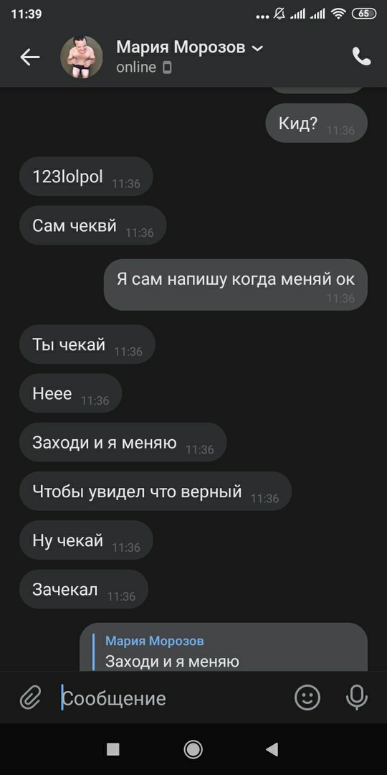Select the Чтобы увидел что верный message
387x775 pixels.
(156, 492)
